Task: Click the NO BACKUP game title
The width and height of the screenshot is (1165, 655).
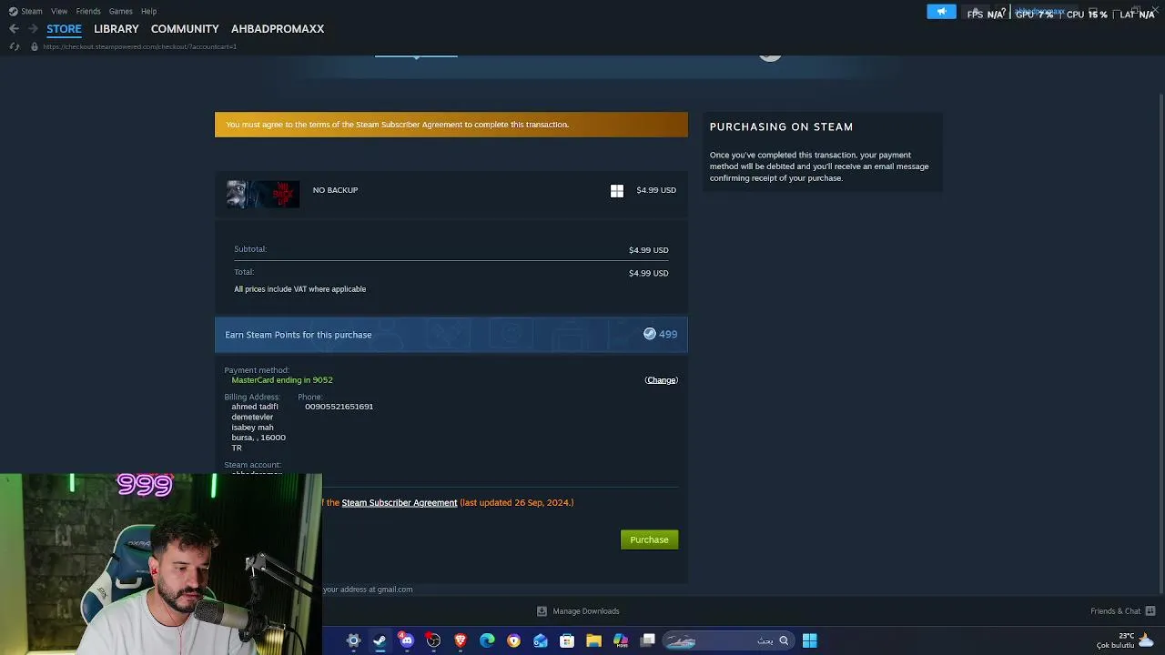Action: coord(335,190)
